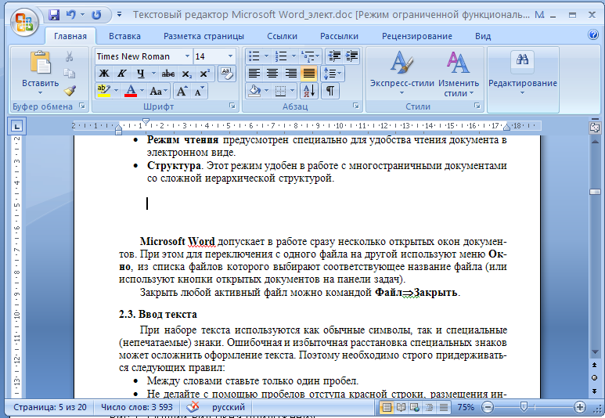This screenshot has width=605, height=418.
Task: Open Вид tab
Action: (483, 36)
